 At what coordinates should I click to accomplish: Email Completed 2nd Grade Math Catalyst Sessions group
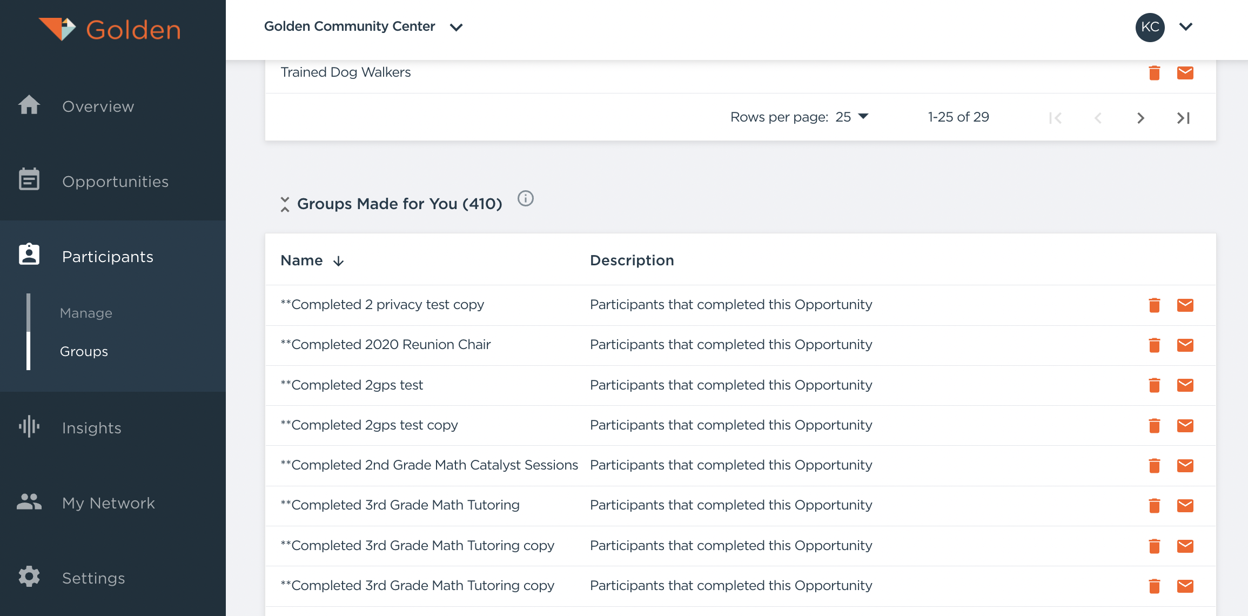pos(1185,465)
